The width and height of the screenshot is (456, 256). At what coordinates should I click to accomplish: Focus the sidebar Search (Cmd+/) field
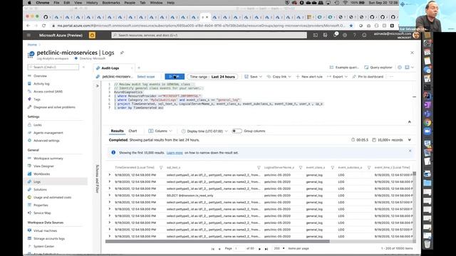point(53,67)
